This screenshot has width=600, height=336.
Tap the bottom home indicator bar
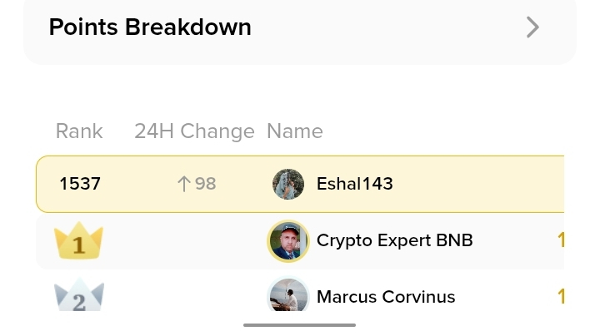tap(299, 325)
